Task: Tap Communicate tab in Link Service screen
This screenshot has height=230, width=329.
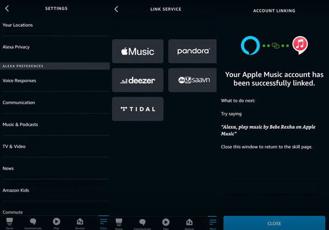Action: (142, 224)
